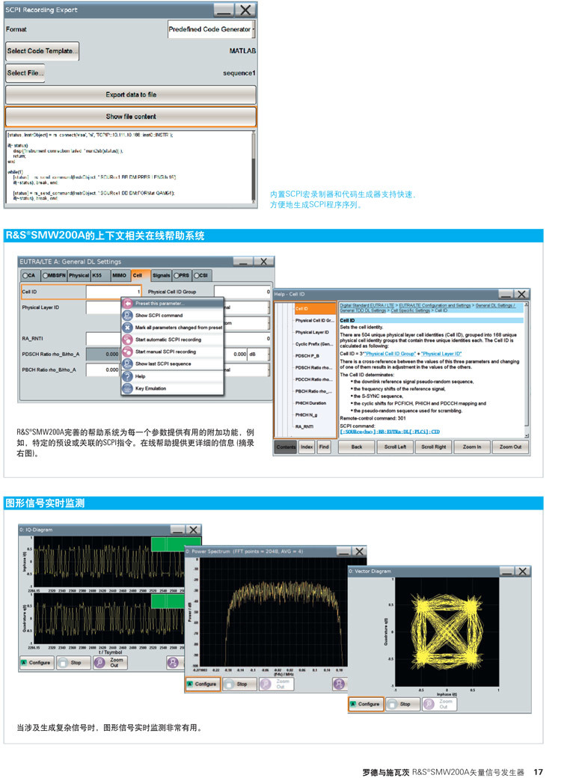Click Stop in the Vector Diagram window
The image size is (561, 778).
click(402, 704)
